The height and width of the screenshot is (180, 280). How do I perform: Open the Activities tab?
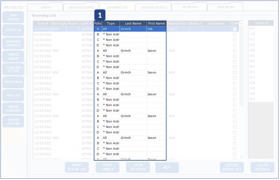click(x=190, y=7)
